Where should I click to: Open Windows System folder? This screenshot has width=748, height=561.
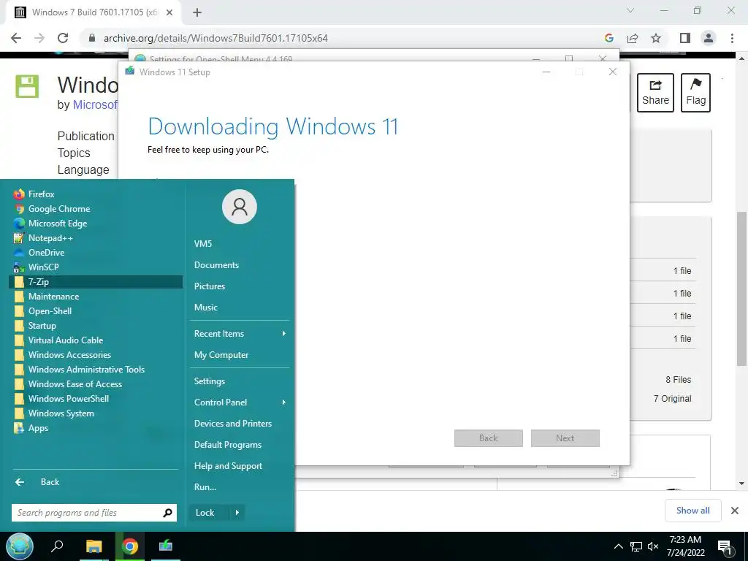96,413
